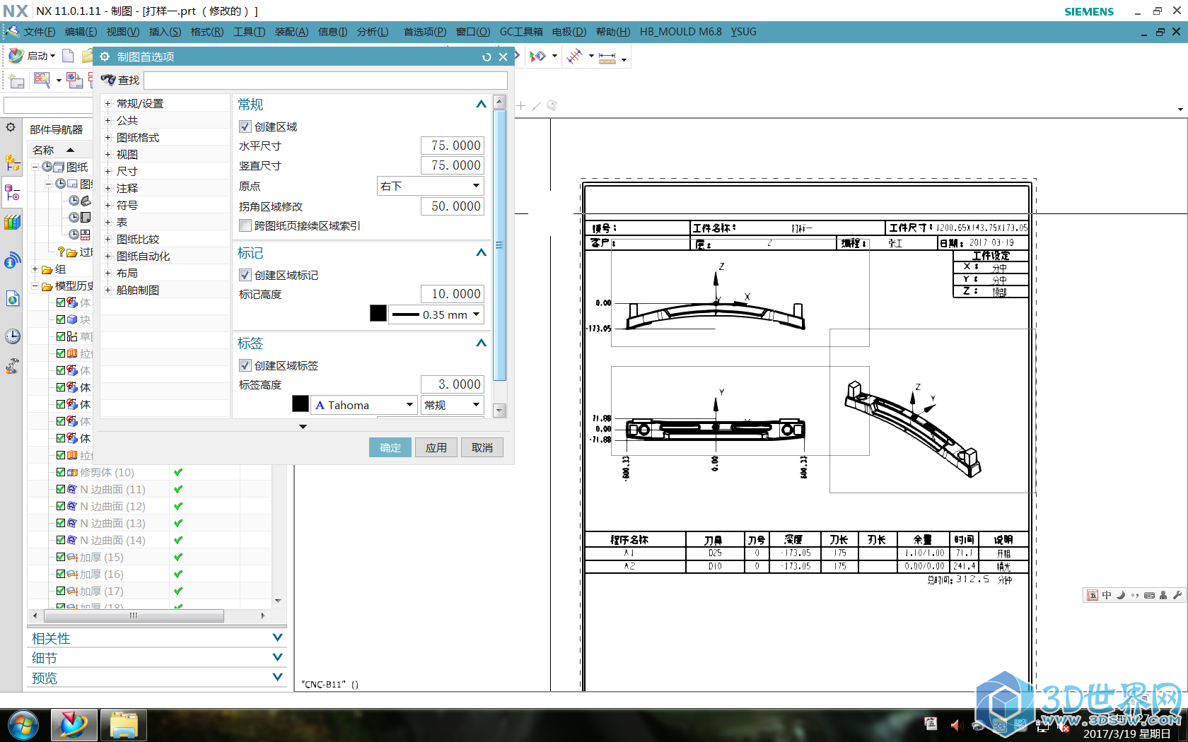Edit the 标记高度 10.0000 field
This screenshot has height=742, width=1188.
(x=453, y=294)
